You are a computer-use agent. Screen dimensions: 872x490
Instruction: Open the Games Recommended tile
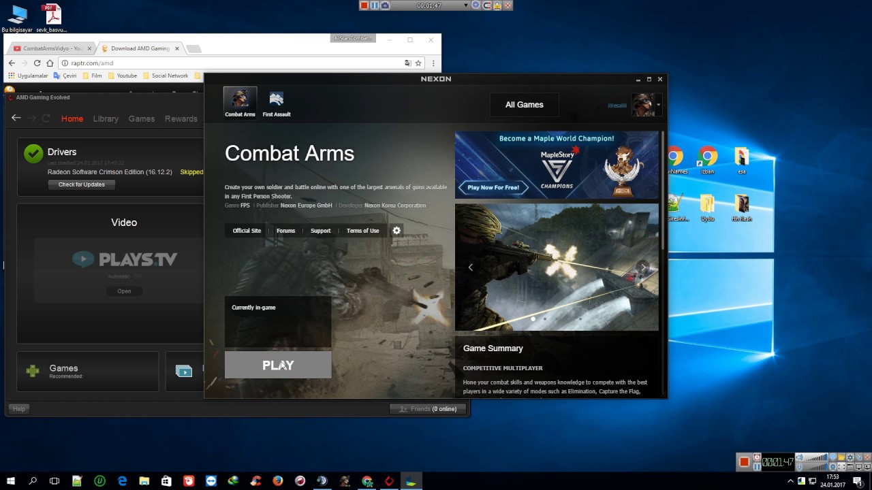pos(88,372)
